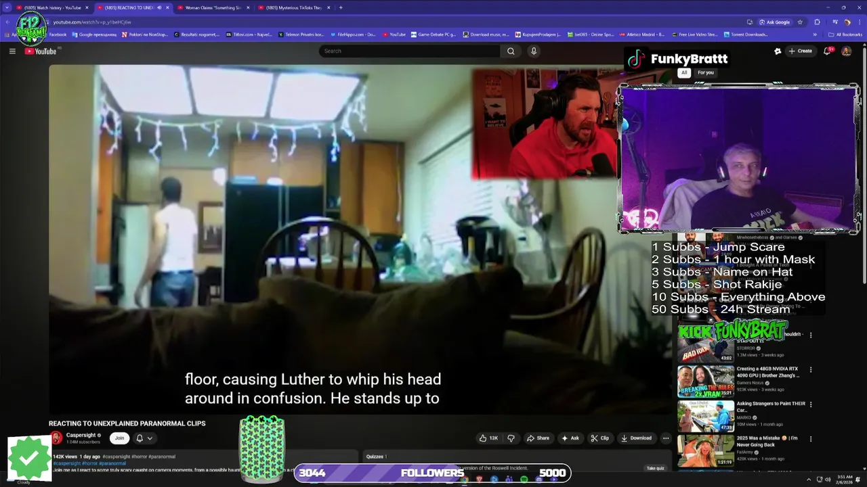Click the video title text
The image size is (867, 487).
click(127, 423)
